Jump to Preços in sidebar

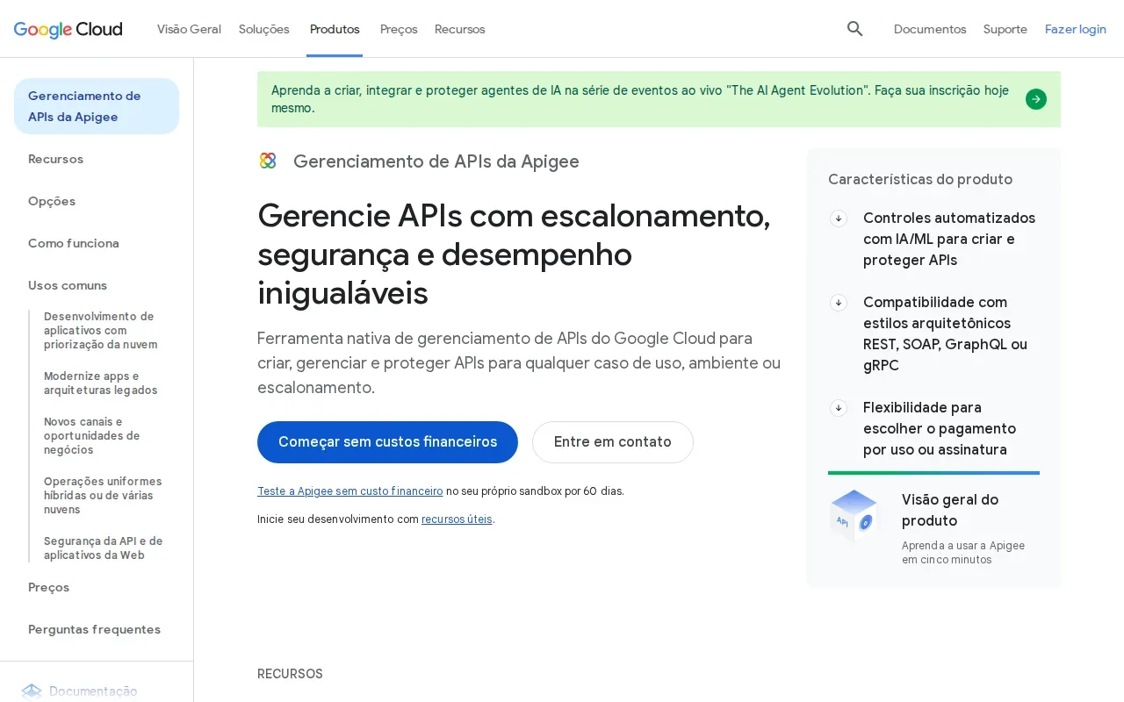click(x=48, y=587)
